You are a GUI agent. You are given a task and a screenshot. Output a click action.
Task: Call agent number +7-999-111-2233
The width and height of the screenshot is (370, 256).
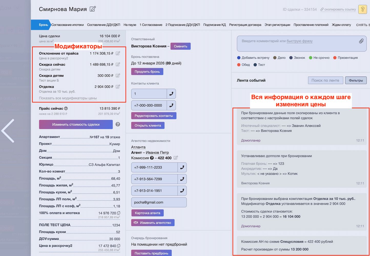click(182, 167)
